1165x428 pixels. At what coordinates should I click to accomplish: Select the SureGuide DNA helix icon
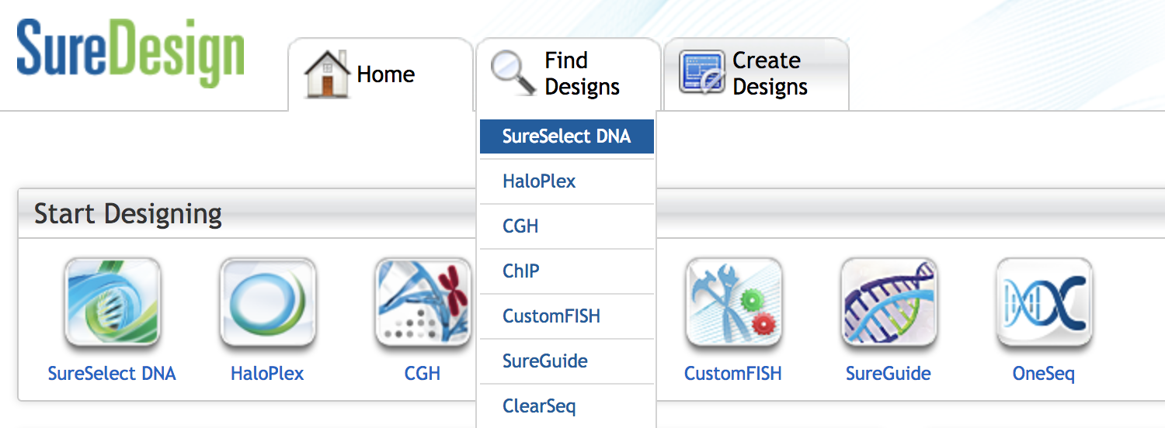(889, 302)
